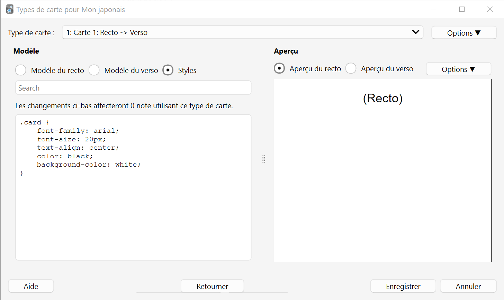Click the chevron arrow of card type combo

tap(416, 32)
